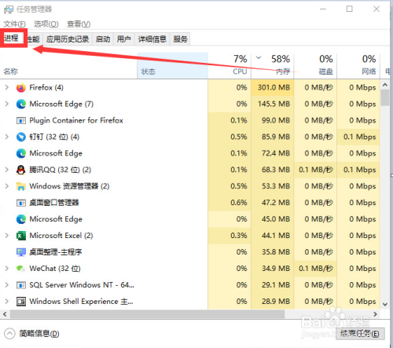Open the 文件(F) menu
This screenshot has height=348, width=393.
14,24
